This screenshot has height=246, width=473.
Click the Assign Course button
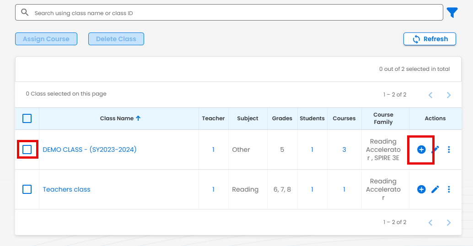click(46, 39)
